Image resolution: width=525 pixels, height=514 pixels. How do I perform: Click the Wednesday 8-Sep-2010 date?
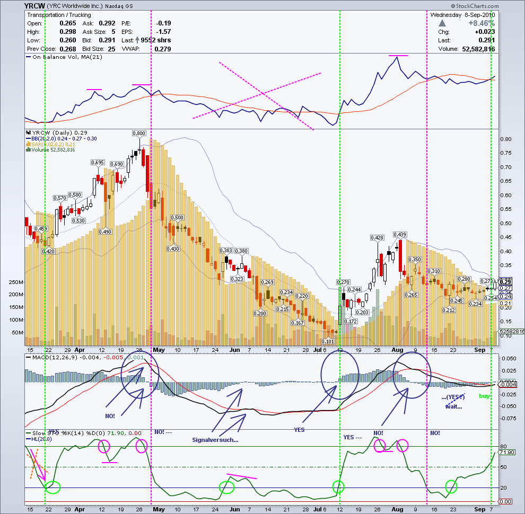462,15
